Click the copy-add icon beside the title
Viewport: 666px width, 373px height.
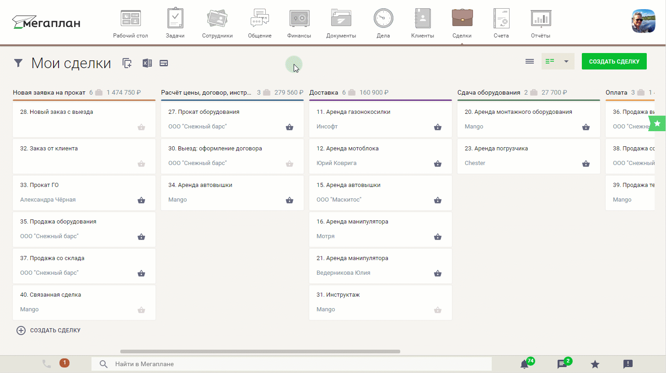[127, 63]
